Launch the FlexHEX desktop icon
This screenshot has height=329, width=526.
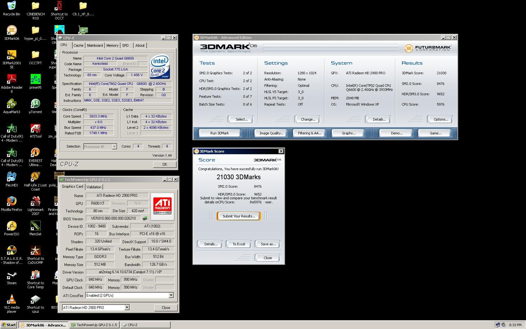tap(12, 180)
